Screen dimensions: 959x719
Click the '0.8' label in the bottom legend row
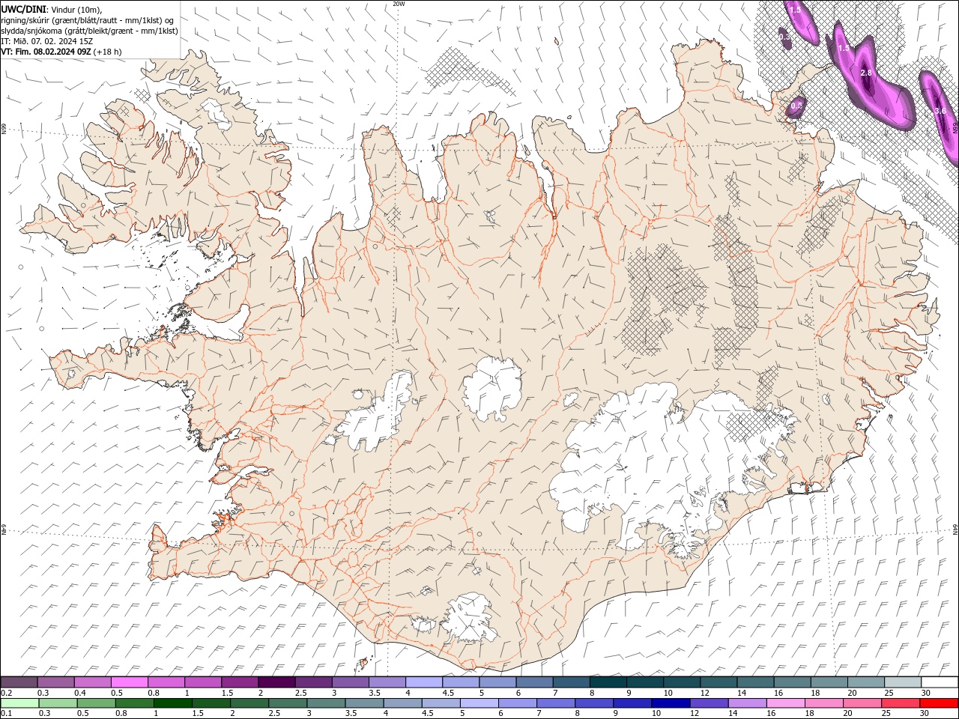(x=121, y=714)
